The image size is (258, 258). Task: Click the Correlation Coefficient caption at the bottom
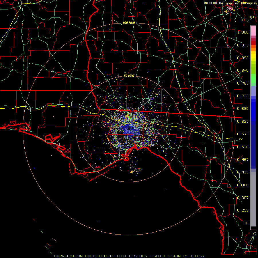click(x=129, y=256)
